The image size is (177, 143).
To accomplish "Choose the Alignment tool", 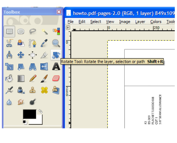I will [33, 55].
